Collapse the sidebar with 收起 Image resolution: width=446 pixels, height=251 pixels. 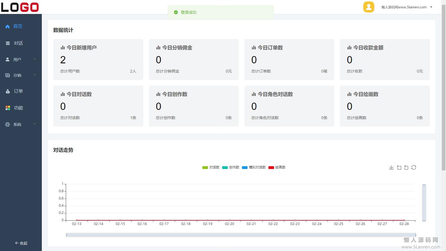(x=21, y=243)
